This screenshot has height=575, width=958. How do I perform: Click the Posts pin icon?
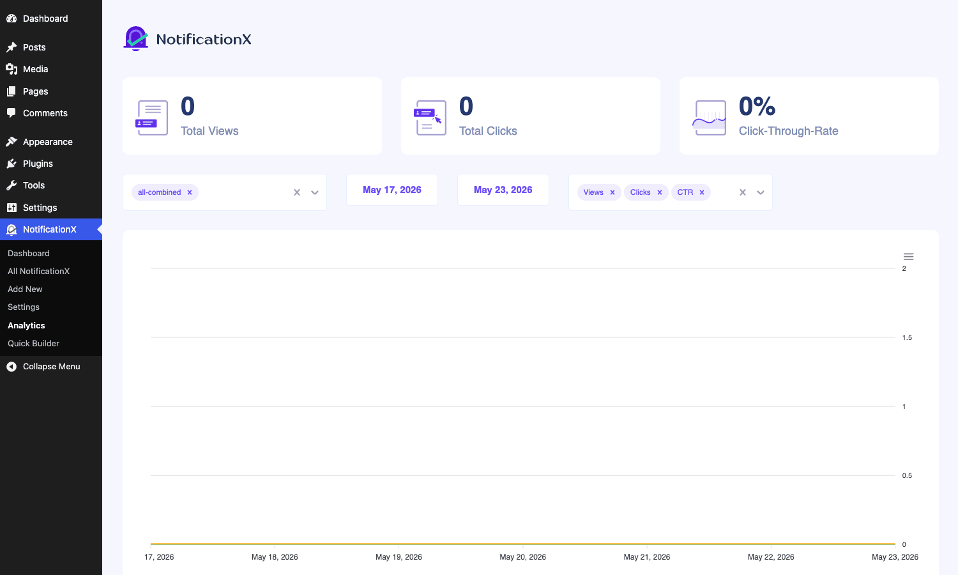point(11,47)
